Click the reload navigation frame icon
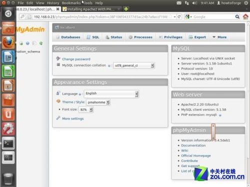Image resolution: width=250 pixels, height=187 pixels. [x=41, y=43]
